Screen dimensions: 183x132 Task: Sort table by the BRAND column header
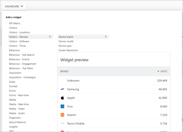[x=65, y=71]
